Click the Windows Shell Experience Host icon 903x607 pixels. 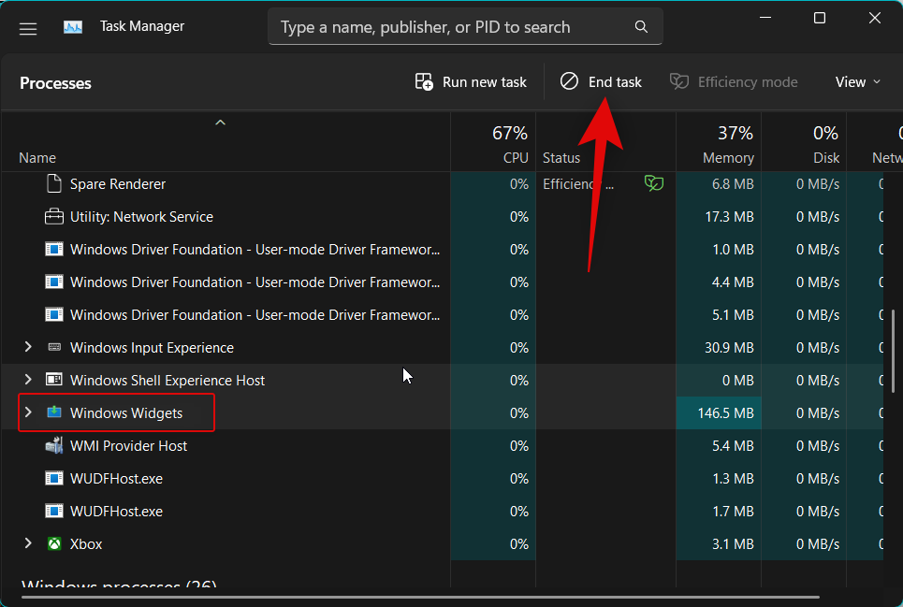tap(53, 380)
